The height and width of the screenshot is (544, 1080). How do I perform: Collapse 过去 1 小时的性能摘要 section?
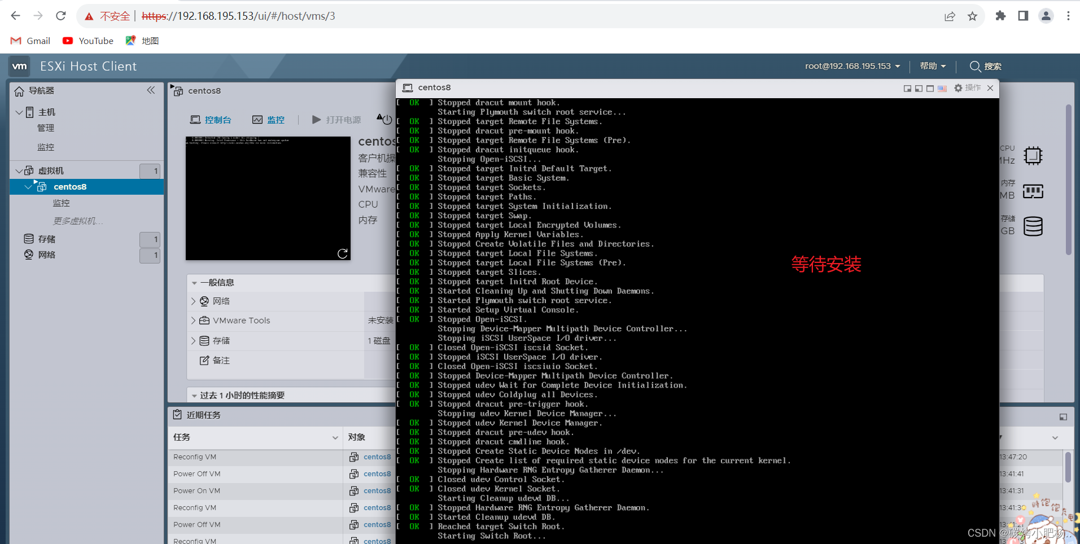tap(194, 396)
